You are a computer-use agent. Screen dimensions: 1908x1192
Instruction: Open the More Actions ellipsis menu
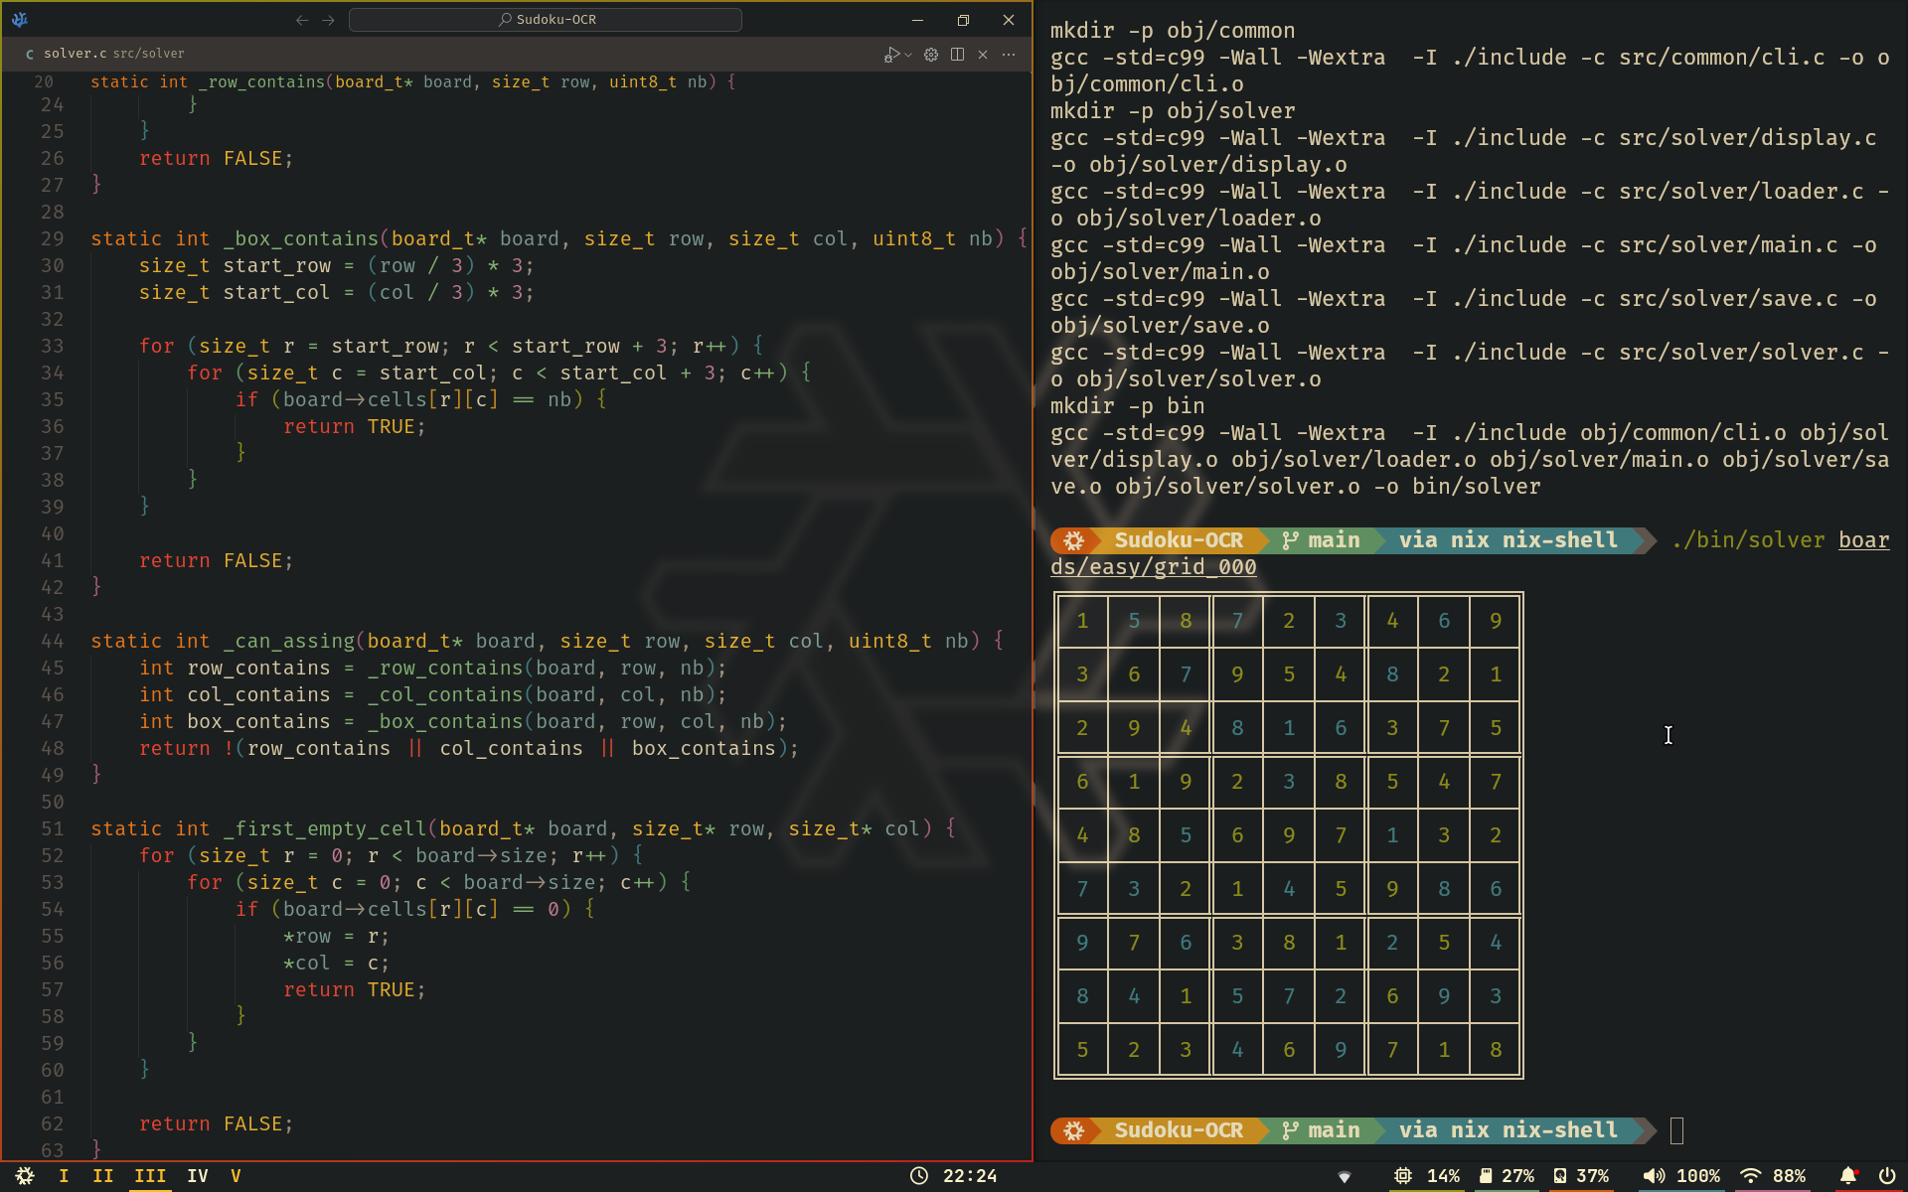[x=1009, y=55]
